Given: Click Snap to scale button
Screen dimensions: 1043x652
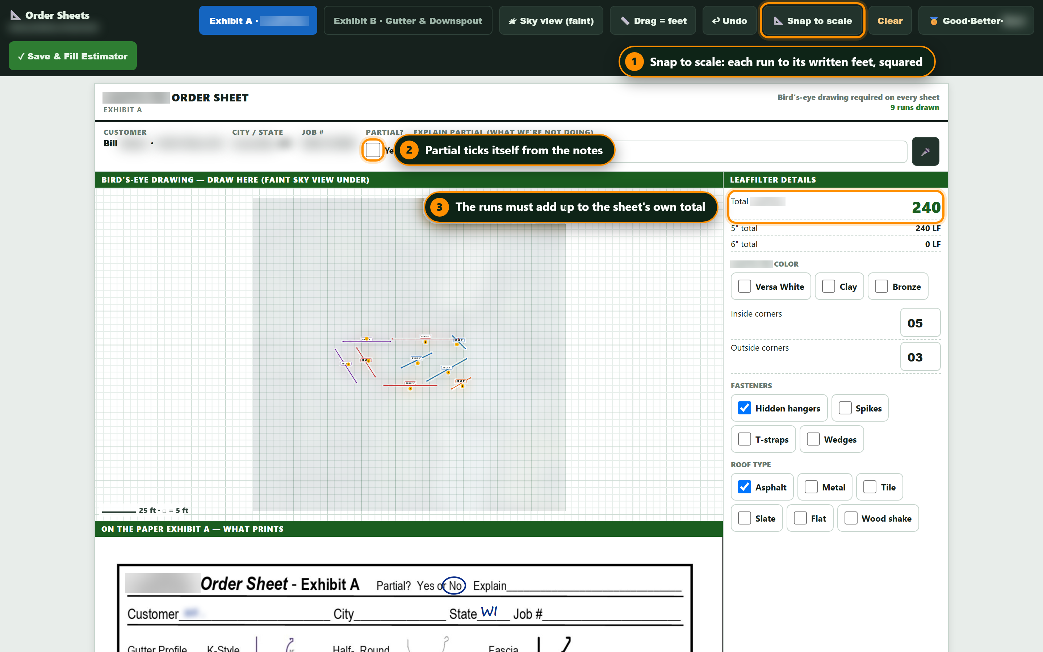Looking at the screenshot, I should click(812, 20).
